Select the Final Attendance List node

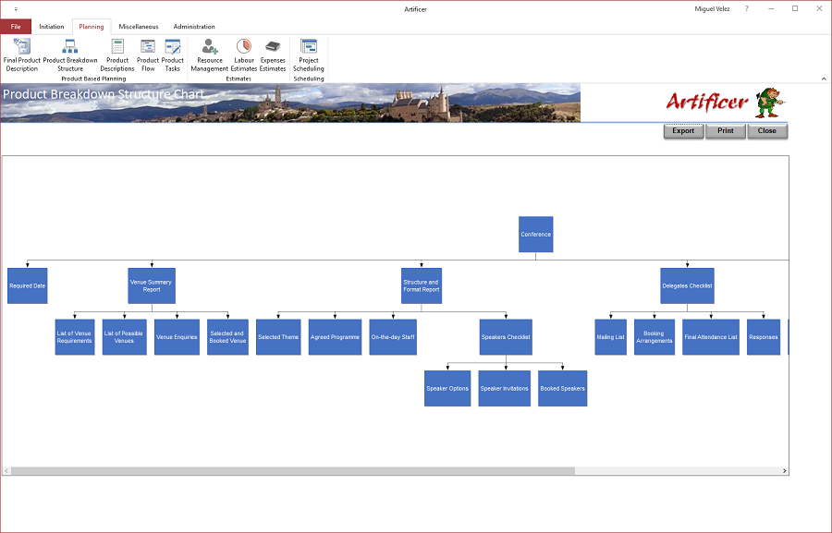tap(711, 337)
